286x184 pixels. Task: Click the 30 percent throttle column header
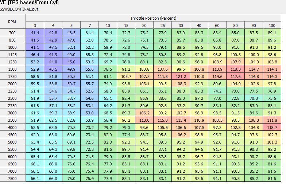click(x=181, y=25)
